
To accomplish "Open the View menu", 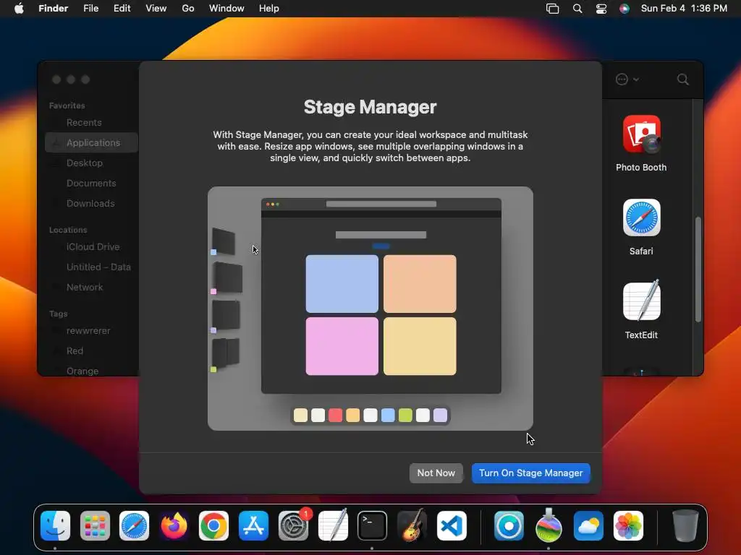I will point(156,9).
